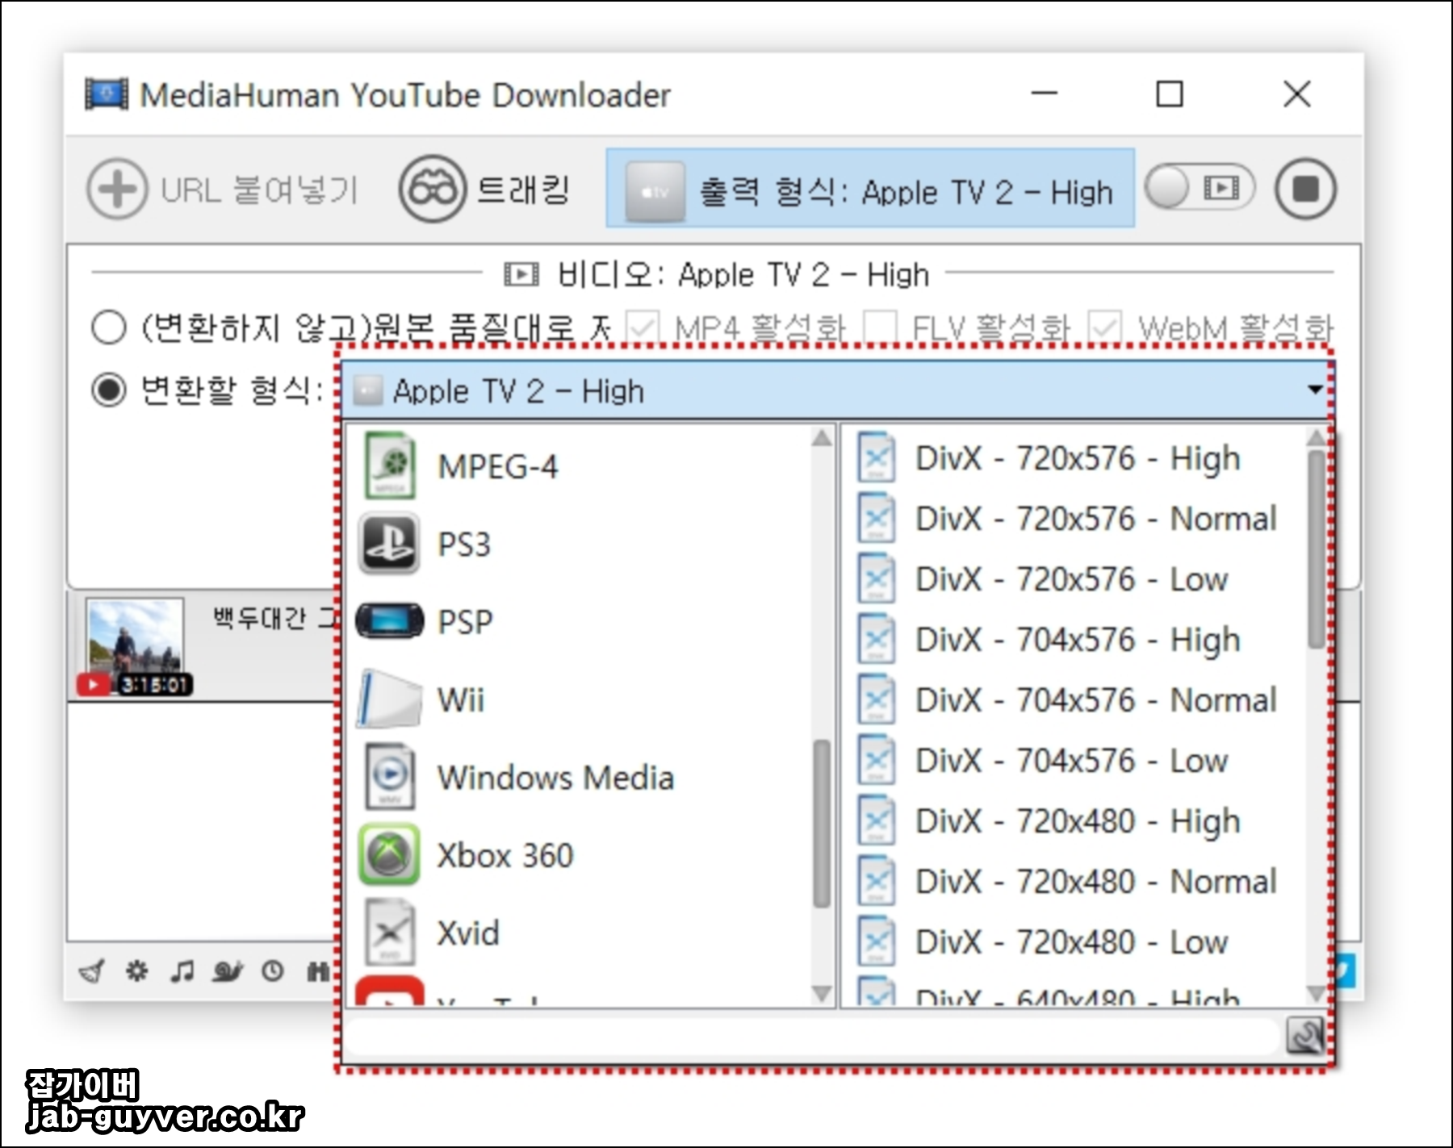
Task: Select the 원본 품질대로 radio button
Action: click(x=109, y=328)
